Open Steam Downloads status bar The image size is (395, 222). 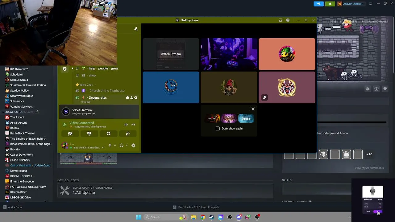(196, 207)
